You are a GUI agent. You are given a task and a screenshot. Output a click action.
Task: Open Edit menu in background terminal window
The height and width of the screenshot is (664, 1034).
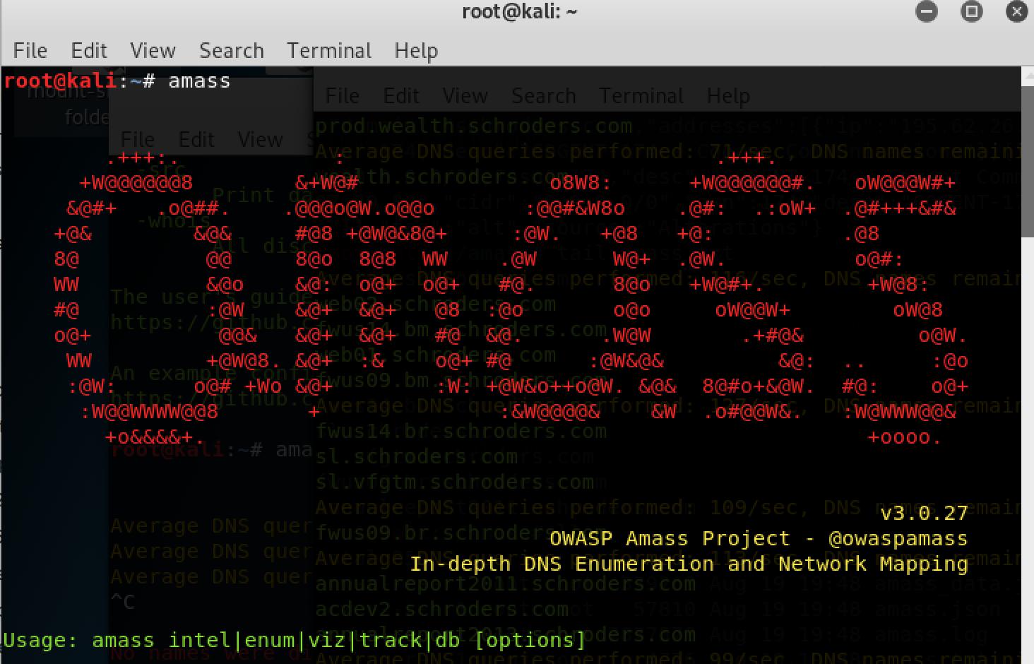click(401, 95)
